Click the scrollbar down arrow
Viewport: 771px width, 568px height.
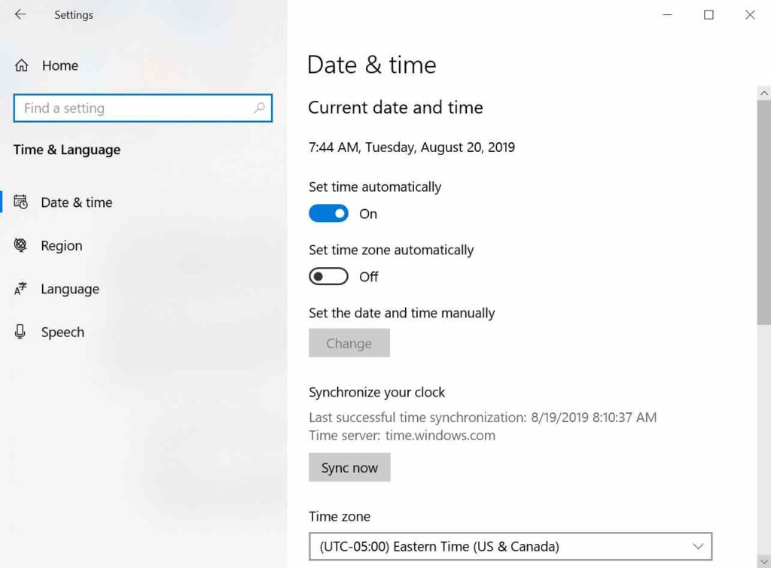click(x=763, y=561)
